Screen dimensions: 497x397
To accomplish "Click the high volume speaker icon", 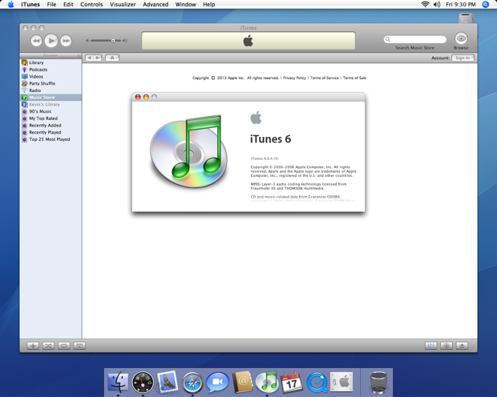I will coord(125,41).
